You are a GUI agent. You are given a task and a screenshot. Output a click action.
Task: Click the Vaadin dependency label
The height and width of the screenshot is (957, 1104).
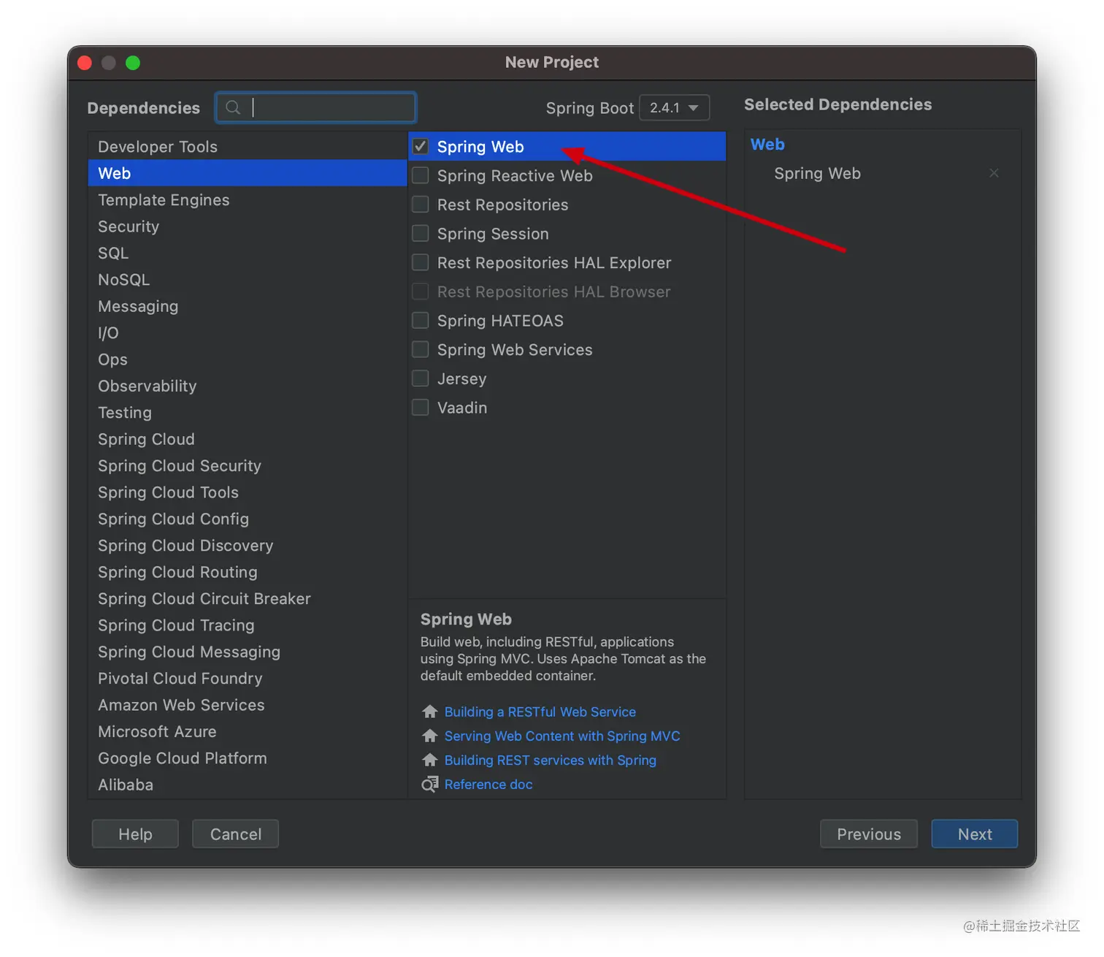tap(462, 408)
